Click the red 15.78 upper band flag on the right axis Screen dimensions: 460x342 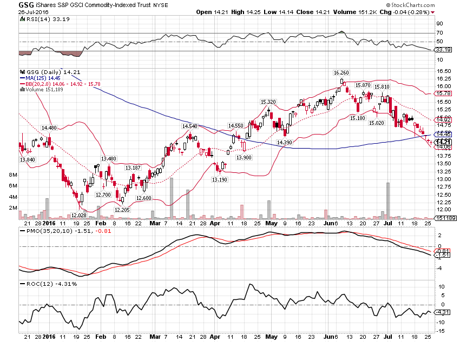click(x=443, y=93)
